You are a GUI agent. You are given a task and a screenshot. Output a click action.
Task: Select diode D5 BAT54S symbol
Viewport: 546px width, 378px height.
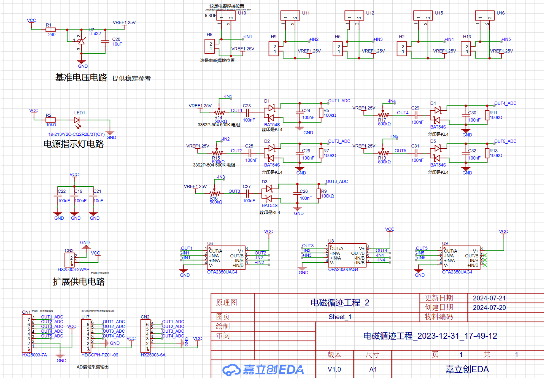(x=437, y=153)
